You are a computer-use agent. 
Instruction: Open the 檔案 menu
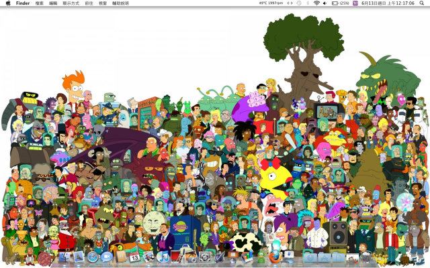(40, 3)
